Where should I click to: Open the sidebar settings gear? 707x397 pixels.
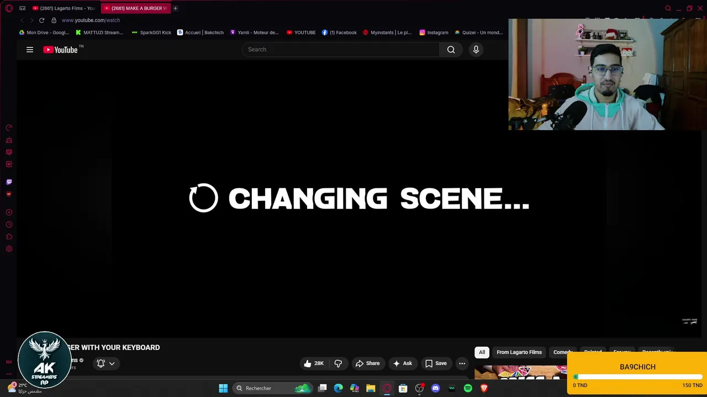tap(9, 249)
